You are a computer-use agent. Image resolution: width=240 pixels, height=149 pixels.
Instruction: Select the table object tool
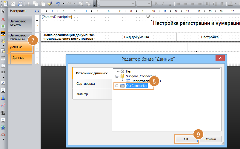point(3,58)
